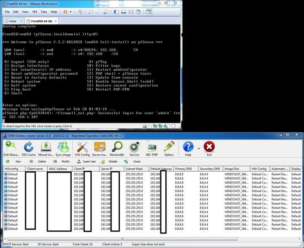
Task: Open the VM menu
Action: click(35, 12)
